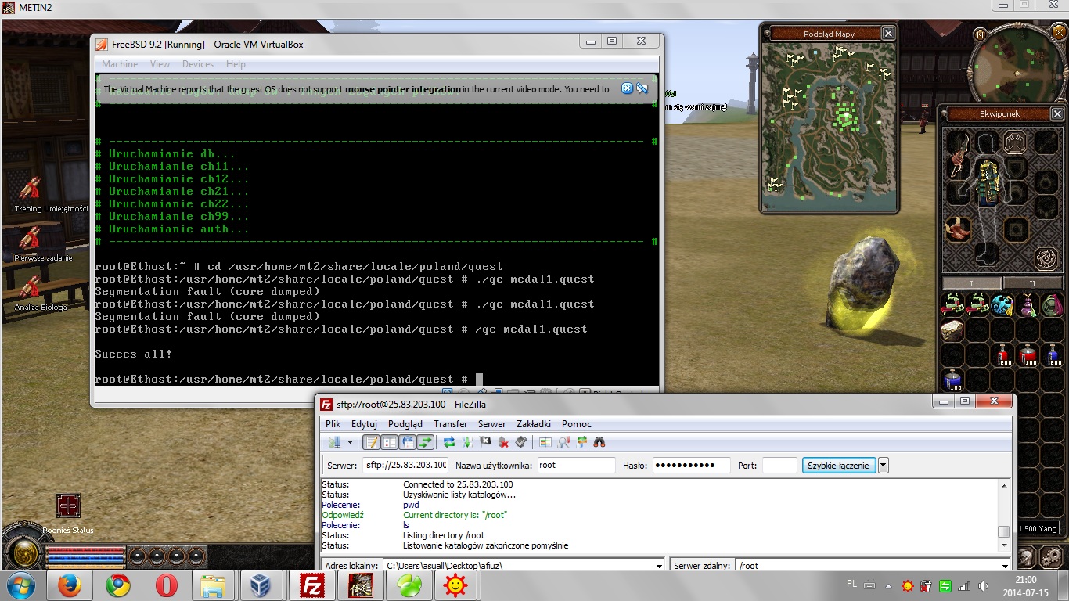Click the Szybkie łączenie button

[x=838, y=465]
